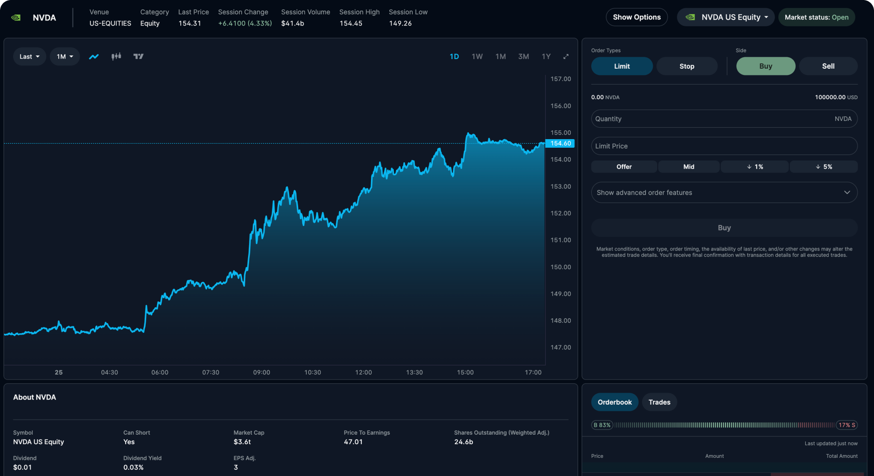The height and width of the screenshot is (476, 874).
Task: Open the Last price source dropdown
Action: pyautogui.click(x=29, y=56)
